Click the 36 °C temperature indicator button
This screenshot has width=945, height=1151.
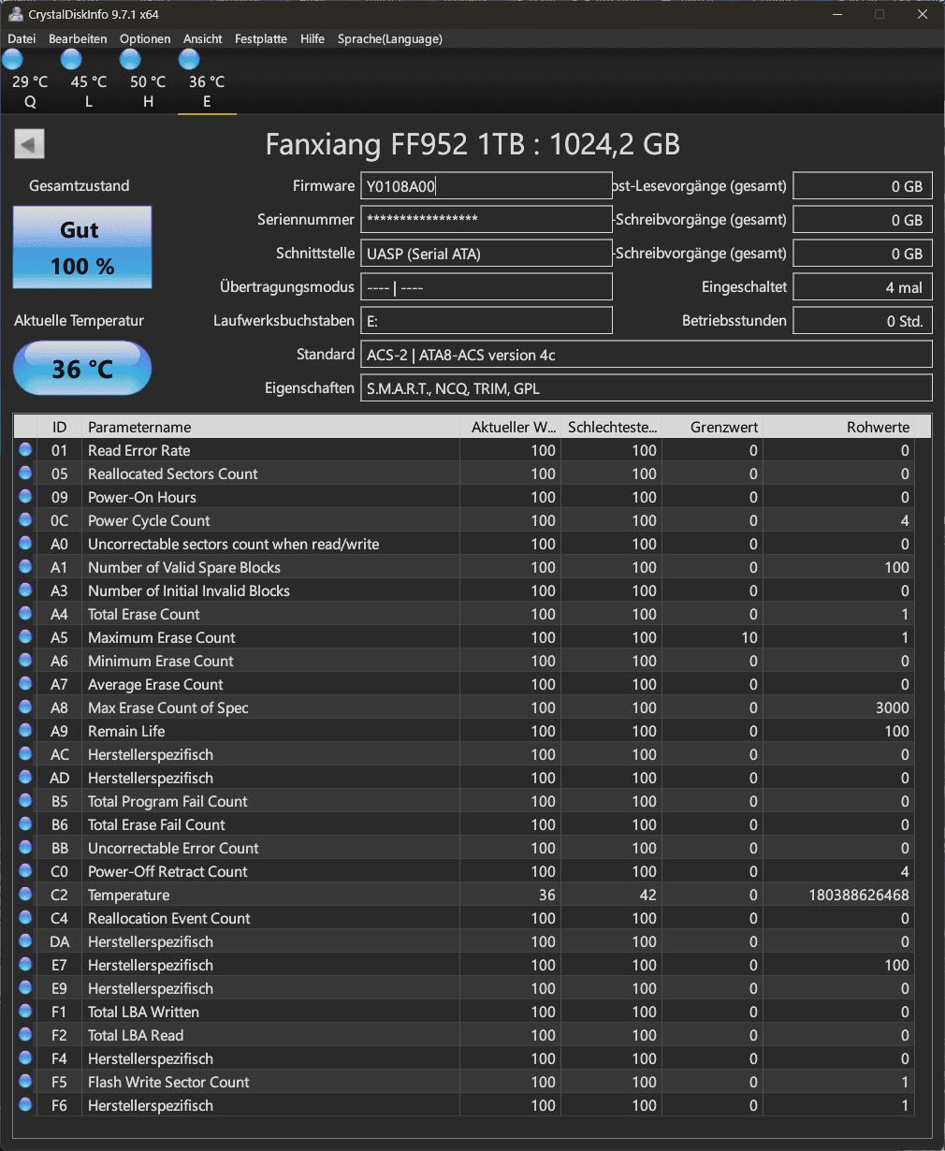tap(82, 369)
